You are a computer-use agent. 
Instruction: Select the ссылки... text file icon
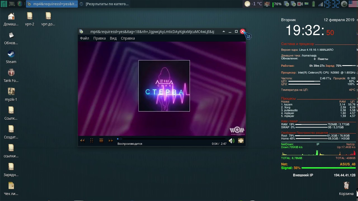(x=11, y=151)
